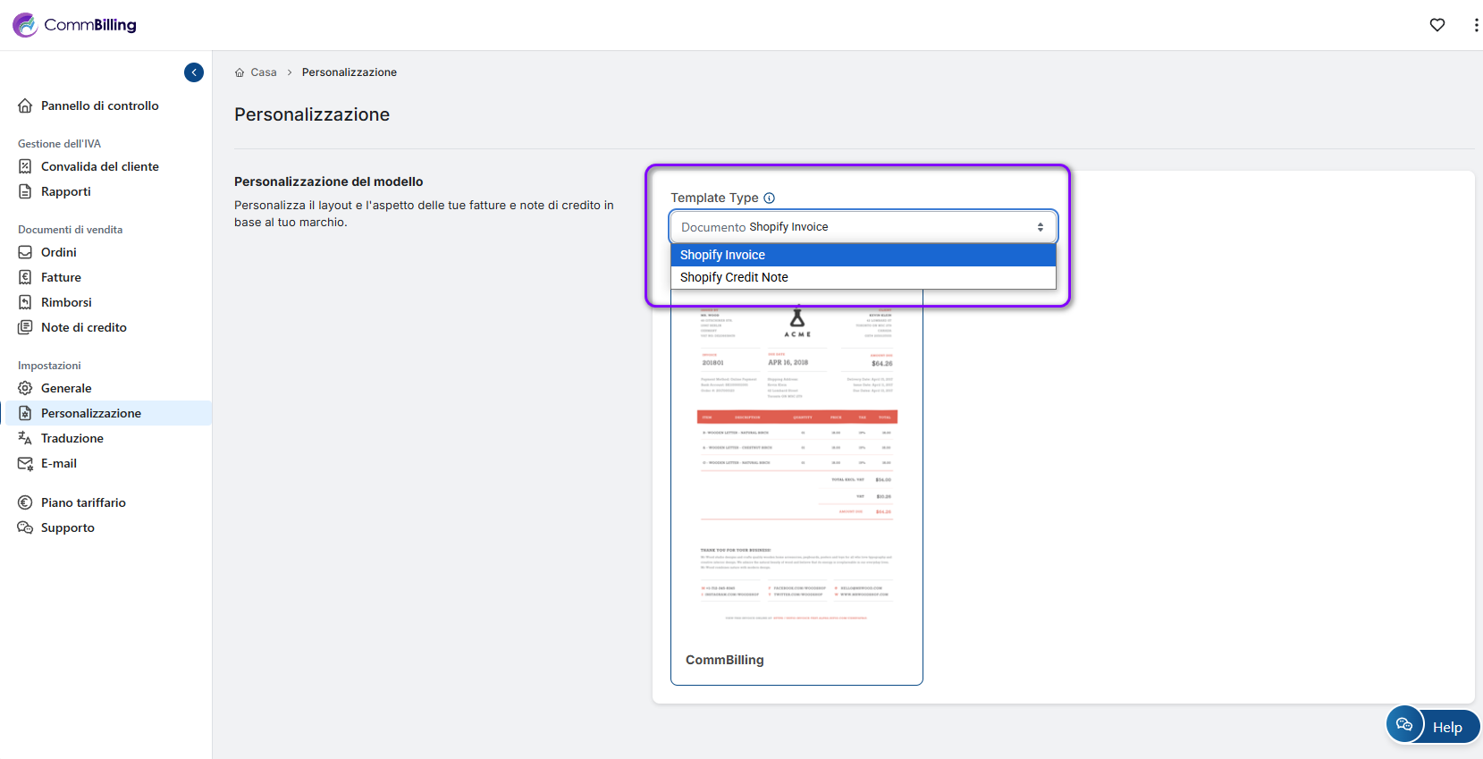Click the heart favorite icon
1483x759 pixels.
point(1437,25)
